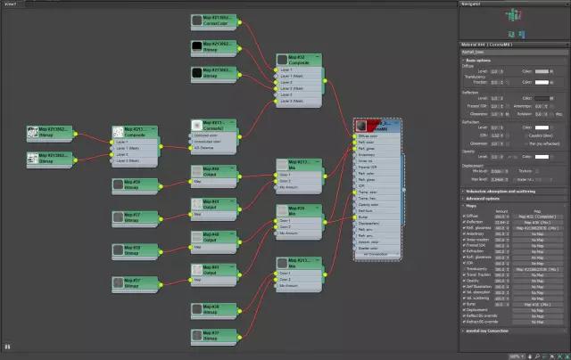Open the Diffuse color swatch
This screenshot has width=571, height=360.
(542, 71)
